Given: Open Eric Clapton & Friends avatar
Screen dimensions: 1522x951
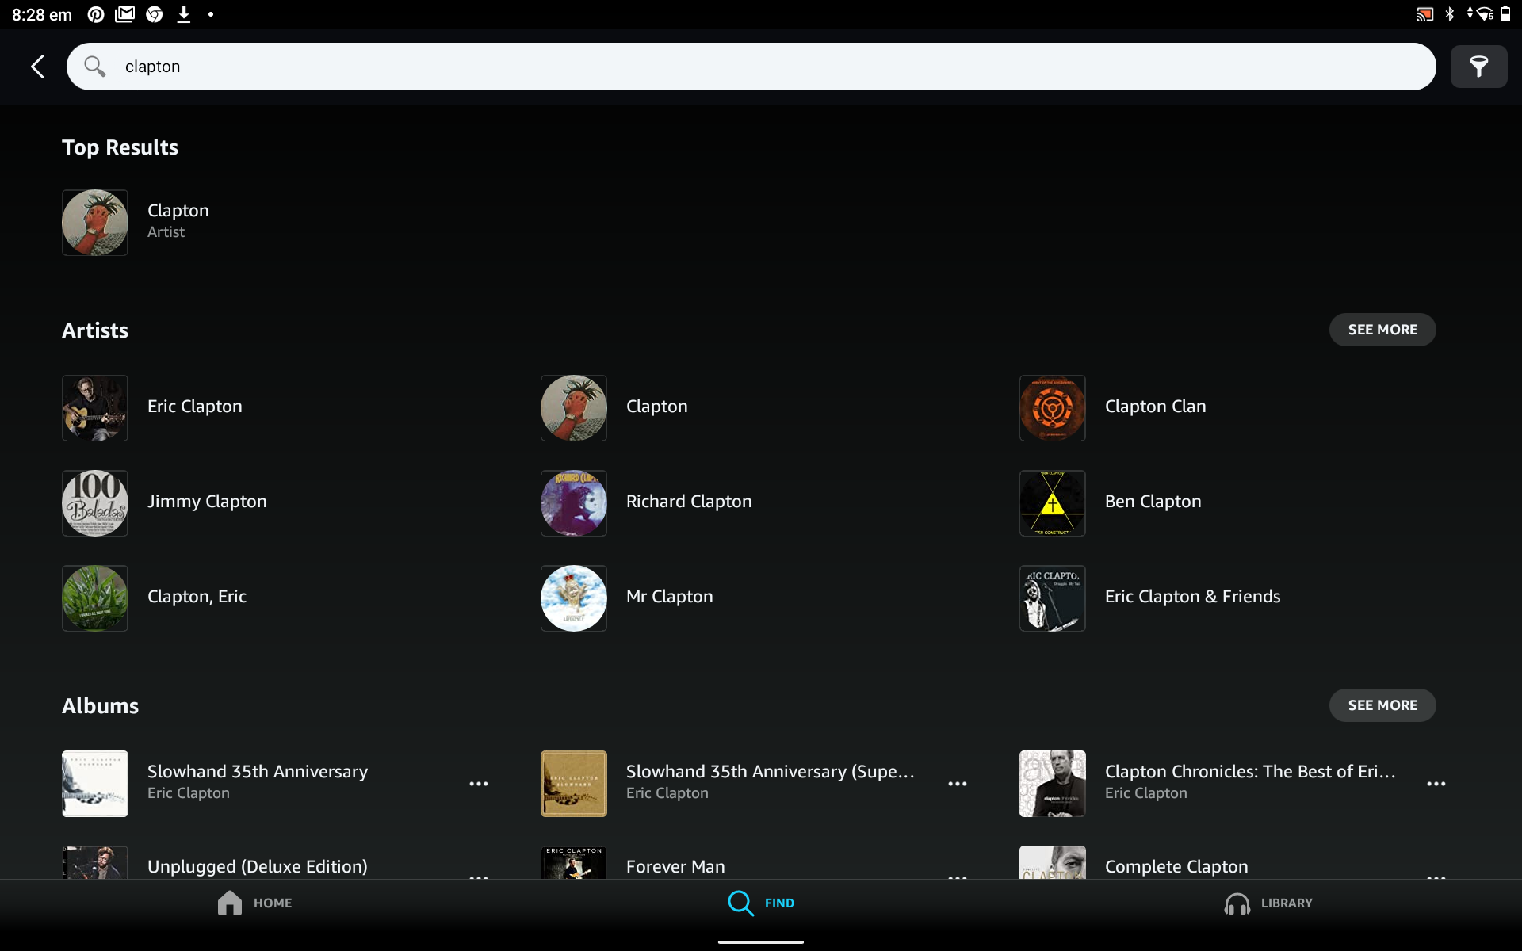Looking at the screenshot, I should (1053, 598).
